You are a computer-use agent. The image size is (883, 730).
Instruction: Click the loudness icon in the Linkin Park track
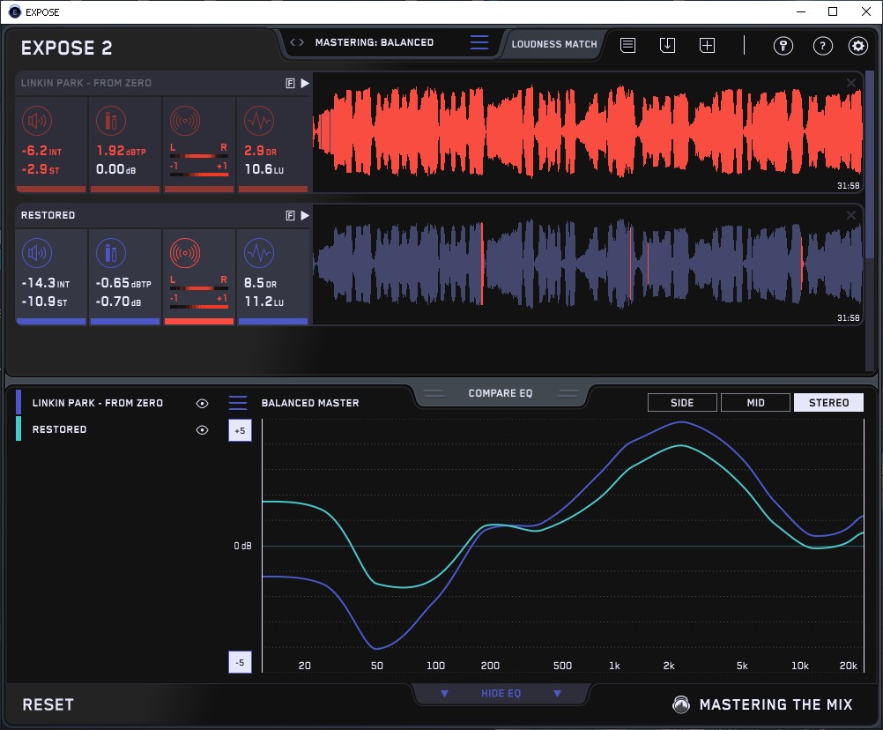point(37,121)
